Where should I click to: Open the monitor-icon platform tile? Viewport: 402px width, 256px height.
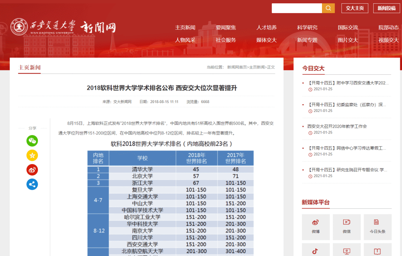pos(347,250)
